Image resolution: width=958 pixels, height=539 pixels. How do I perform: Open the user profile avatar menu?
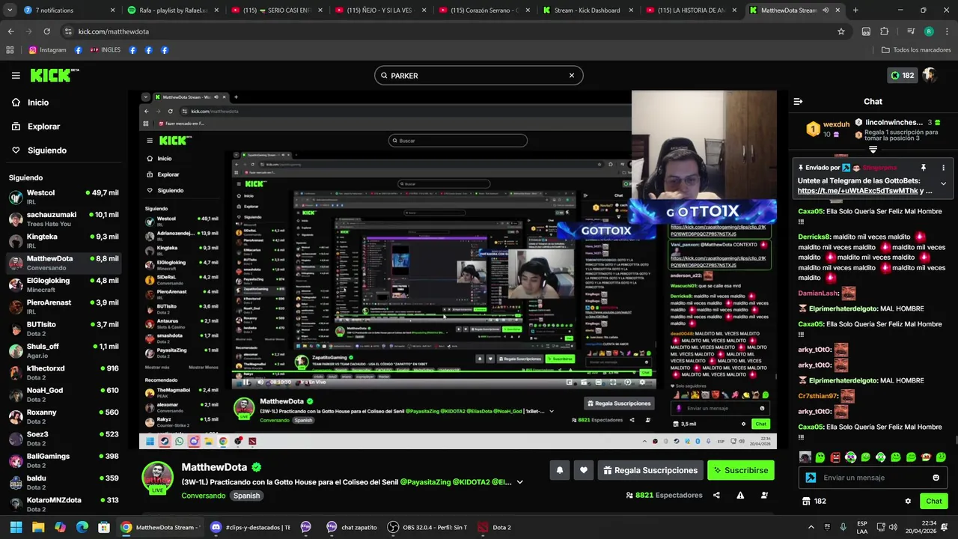pos(930,76)
